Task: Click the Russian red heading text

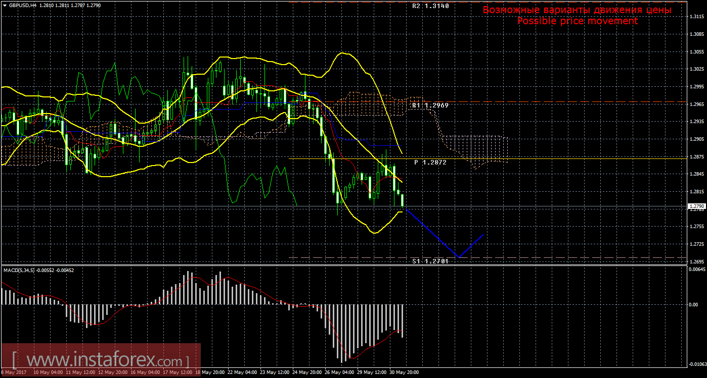Action: pyautogui.click(x=577, y=10)
